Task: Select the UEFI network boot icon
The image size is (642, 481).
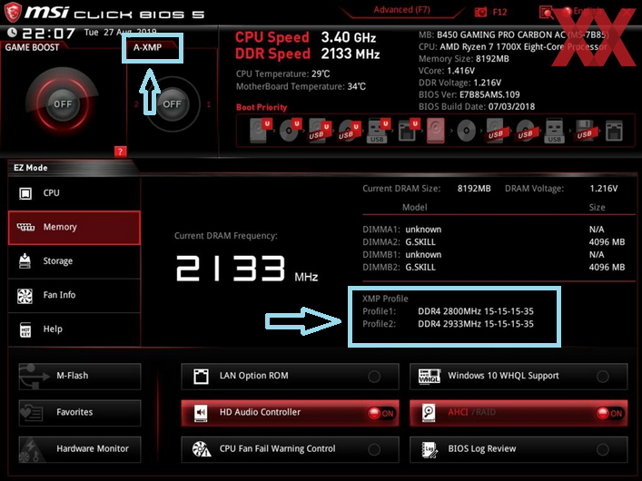Action: [x=408, y=130]
